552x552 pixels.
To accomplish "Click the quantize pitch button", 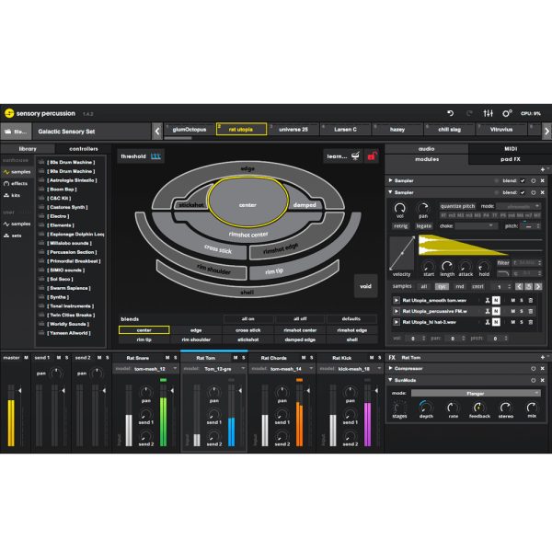I will (457, 206).
